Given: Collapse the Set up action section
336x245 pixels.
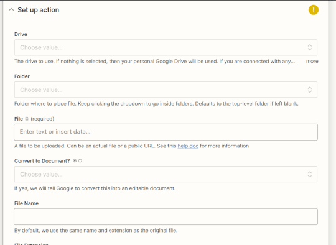Looking at the screenshot, I should (x=11, y=10).
